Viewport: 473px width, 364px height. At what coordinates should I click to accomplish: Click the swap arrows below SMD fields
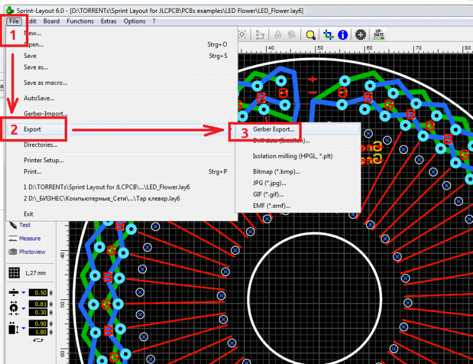(38, 340)
